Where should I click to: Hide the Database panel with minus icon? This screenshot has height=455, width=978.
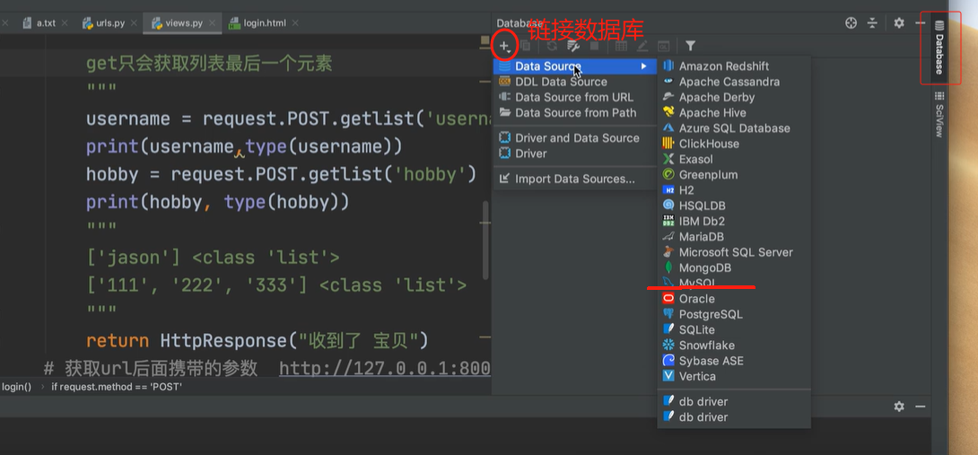coord(920,23)
